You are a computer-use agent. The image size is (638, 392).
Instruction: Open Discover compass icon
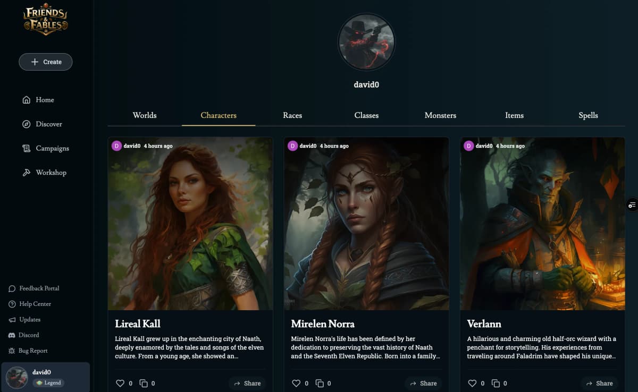click(x=27, y=124)
